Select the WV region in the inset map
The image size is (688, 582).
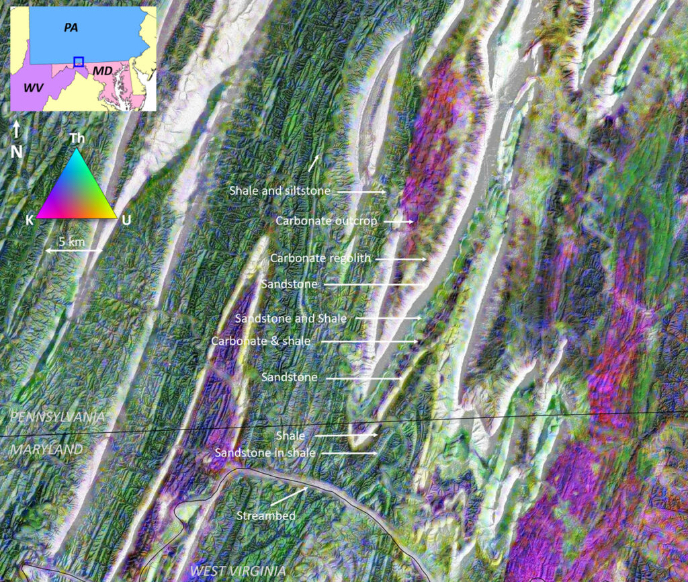[x=30, y=88]
